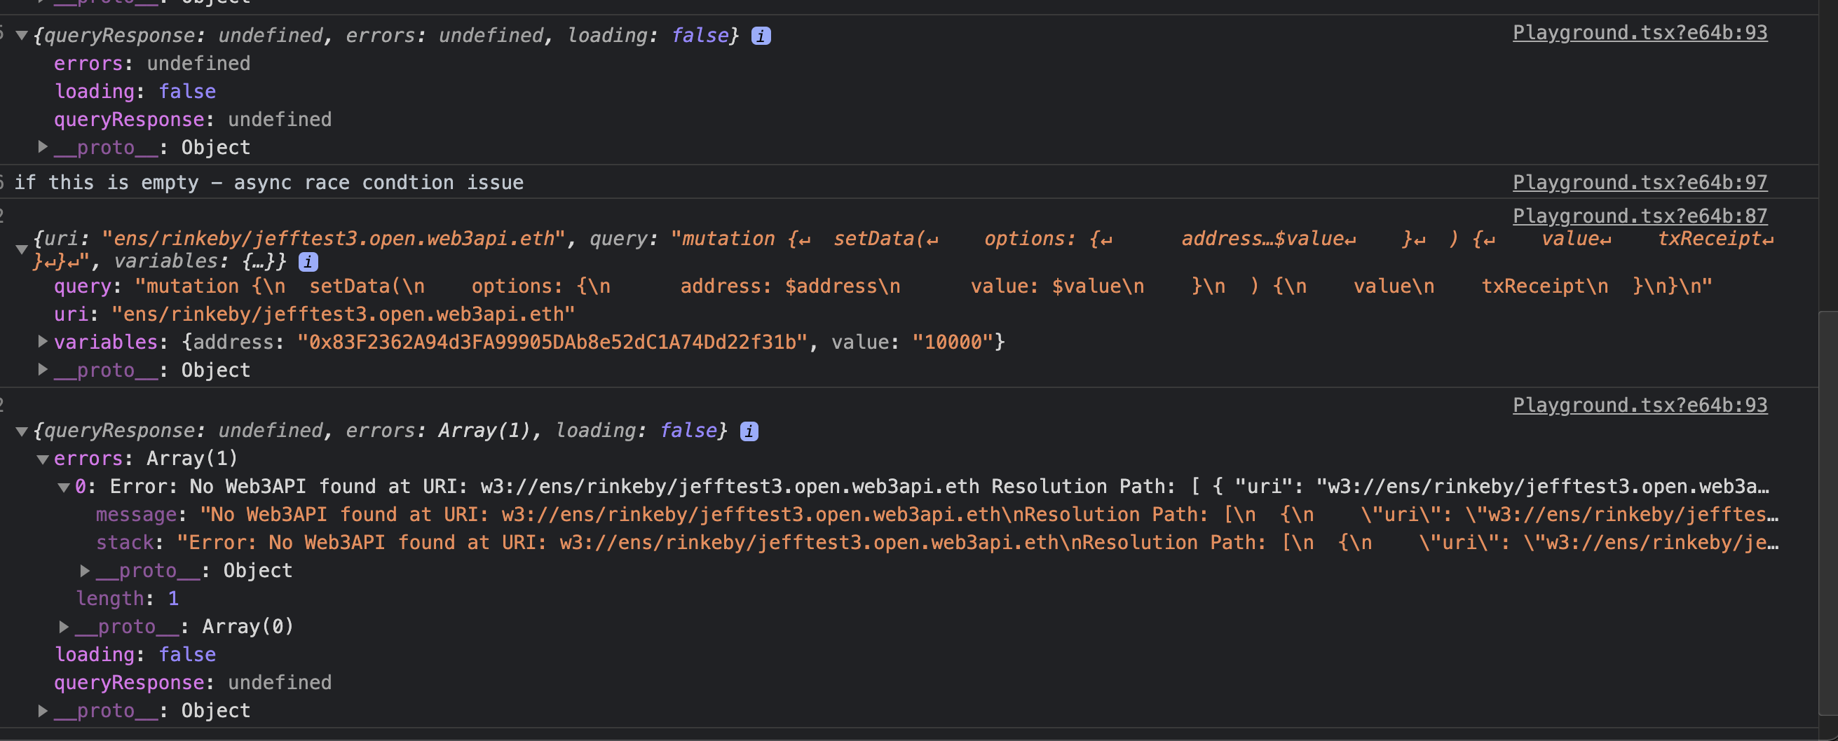
Task: Select the message: "No Web3API found…" line
Action: (937, 514)
